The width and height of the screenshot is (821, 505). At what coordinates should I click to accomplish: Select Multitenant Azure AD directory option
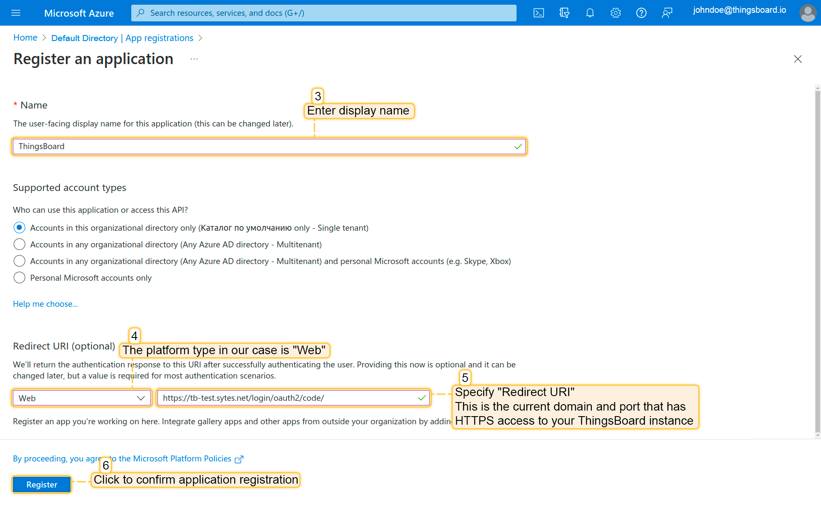pos(19,244)
